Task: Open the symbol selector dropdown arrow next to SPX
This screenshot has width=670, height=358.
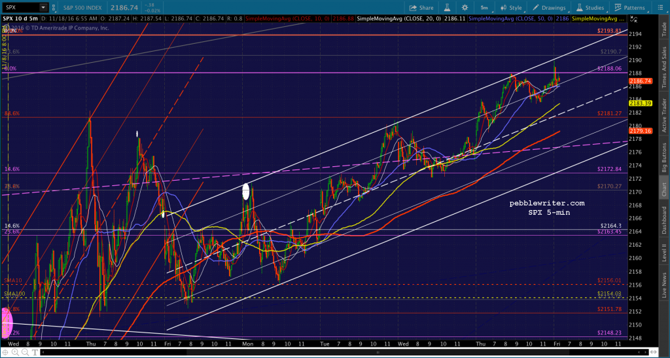Action: 43,7
